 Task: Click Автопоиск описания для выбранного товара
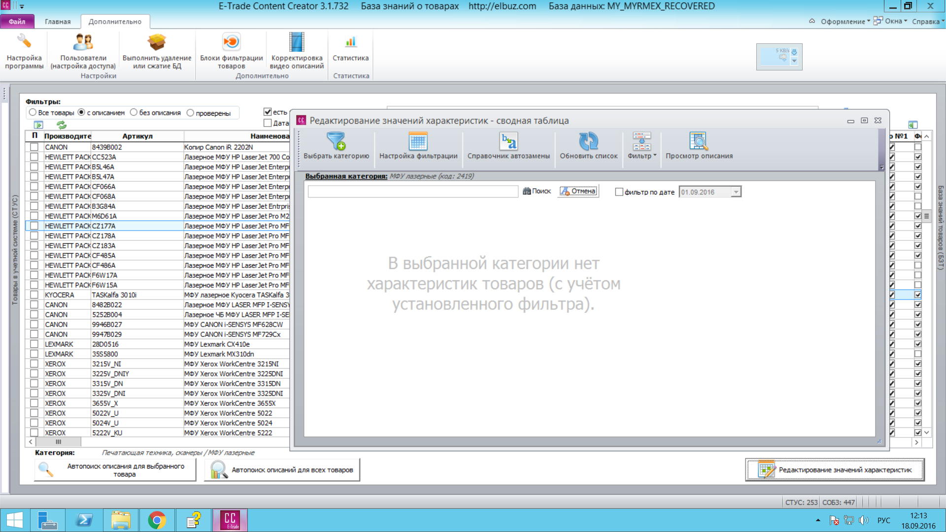[115, 470]
